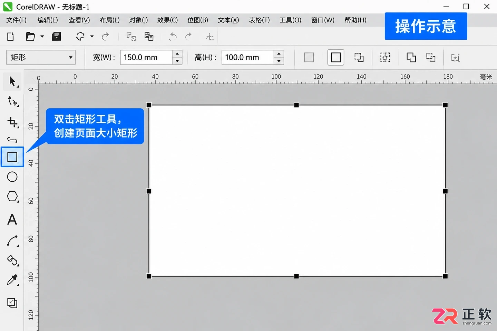Viewport: 497px width, 331px height.
Task: Minimize the CorelDRAW window
Action: tap(446, 7)
